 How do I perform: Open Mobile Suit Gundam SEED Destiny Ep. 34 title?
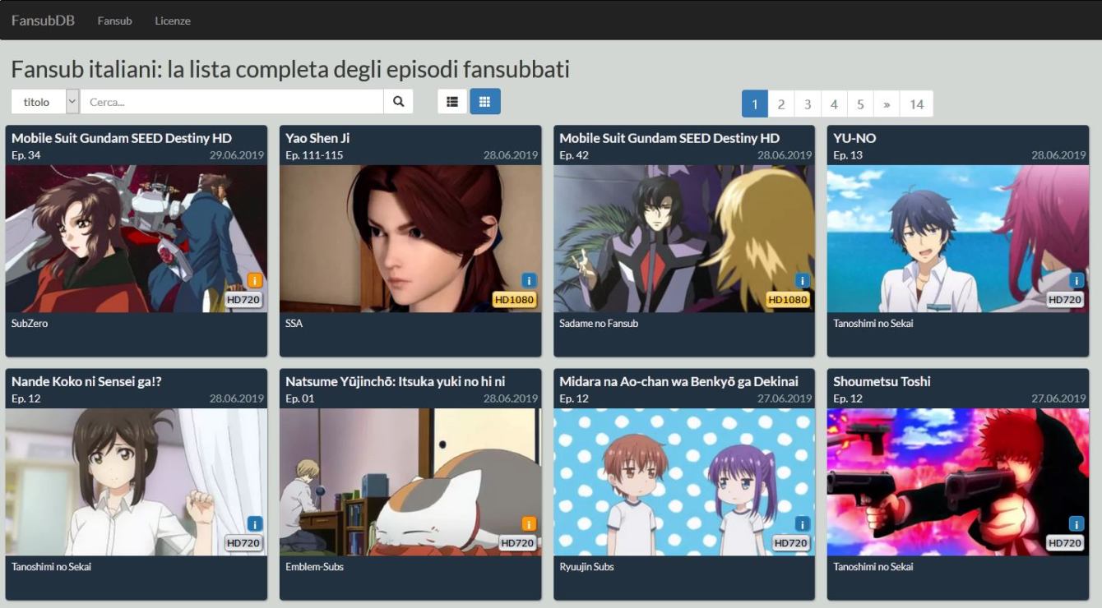(x=122, y=138)
